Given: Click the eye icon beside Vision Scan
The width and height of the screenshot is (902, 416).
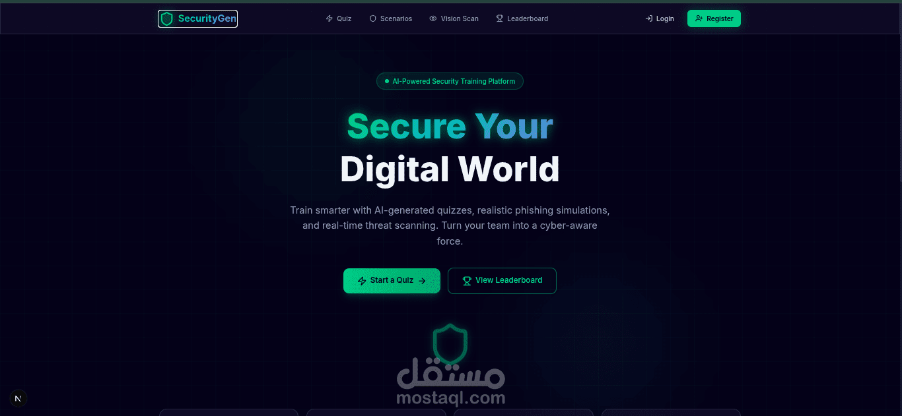Looking at the screenshot, I should click(433, 18).
